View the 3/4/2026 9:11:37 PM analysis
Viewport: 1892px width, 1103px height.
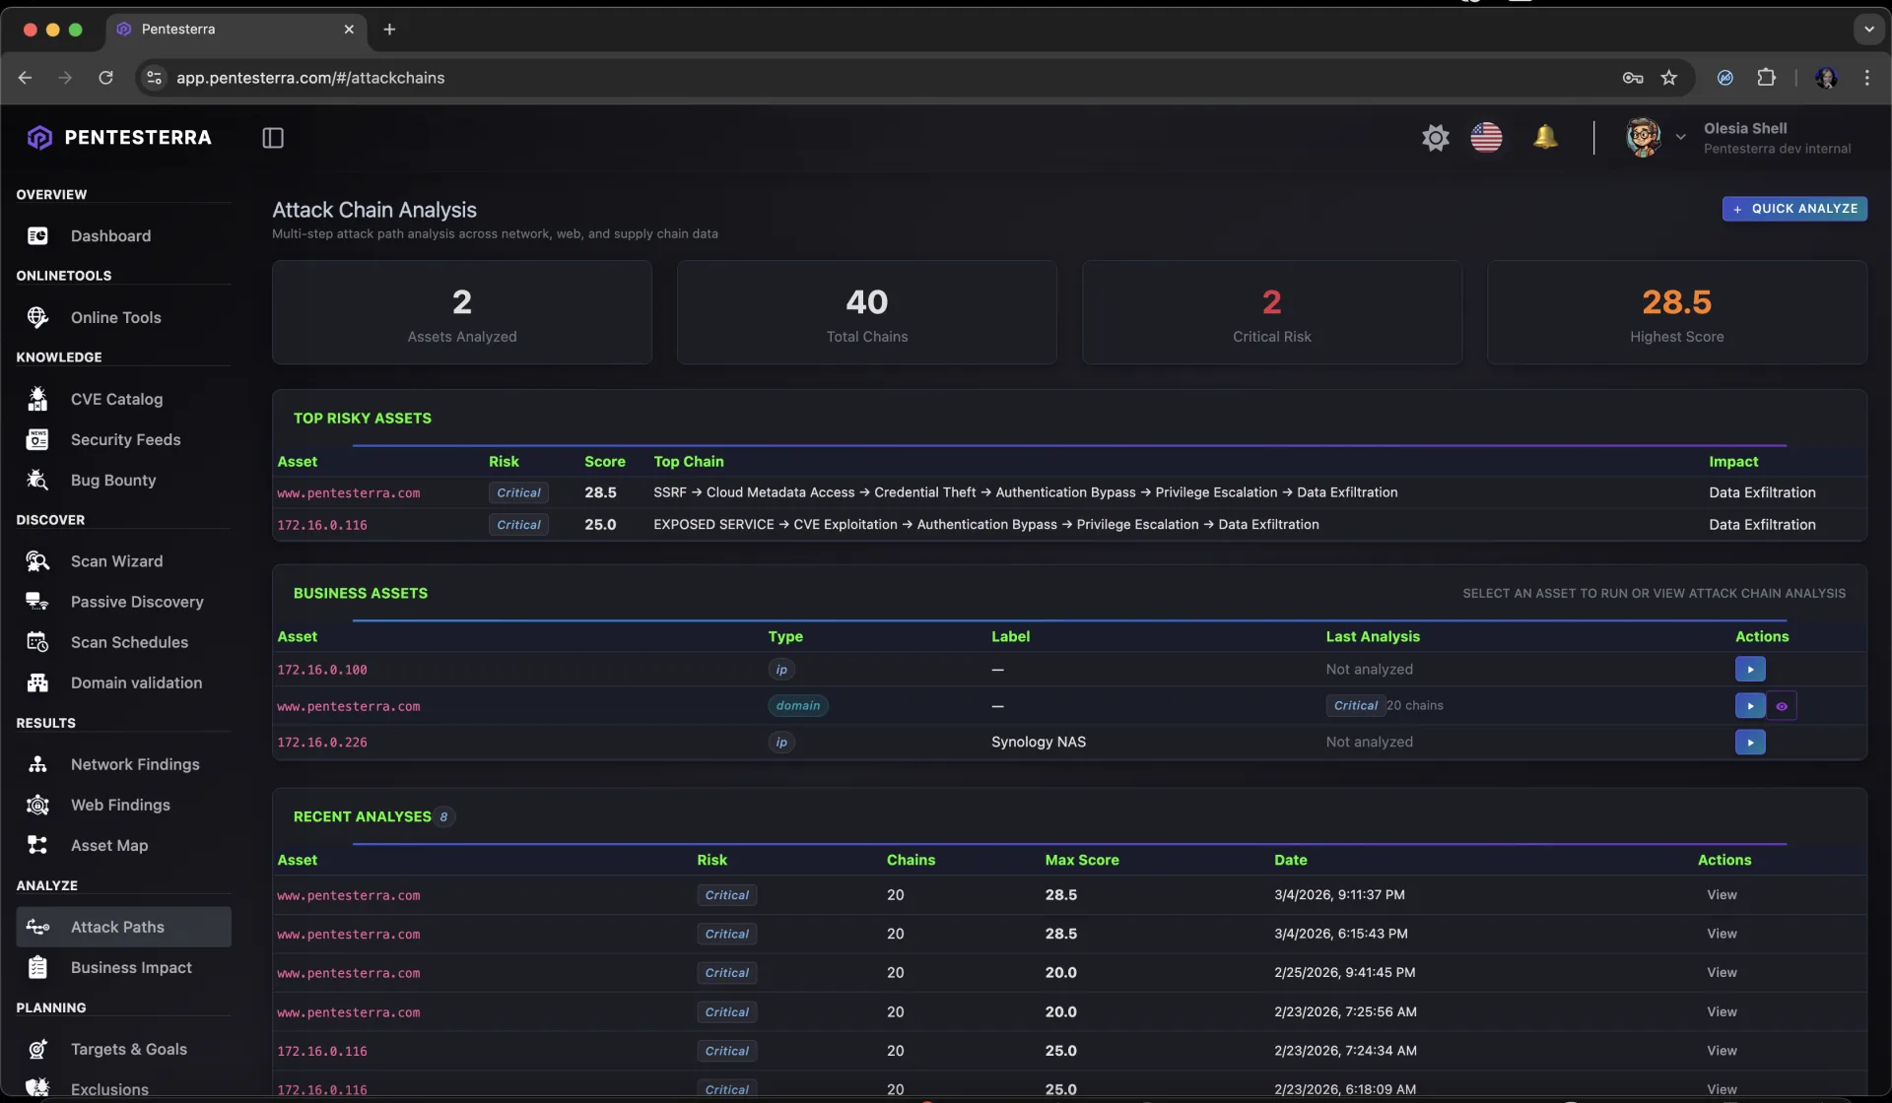point(1722,895)
